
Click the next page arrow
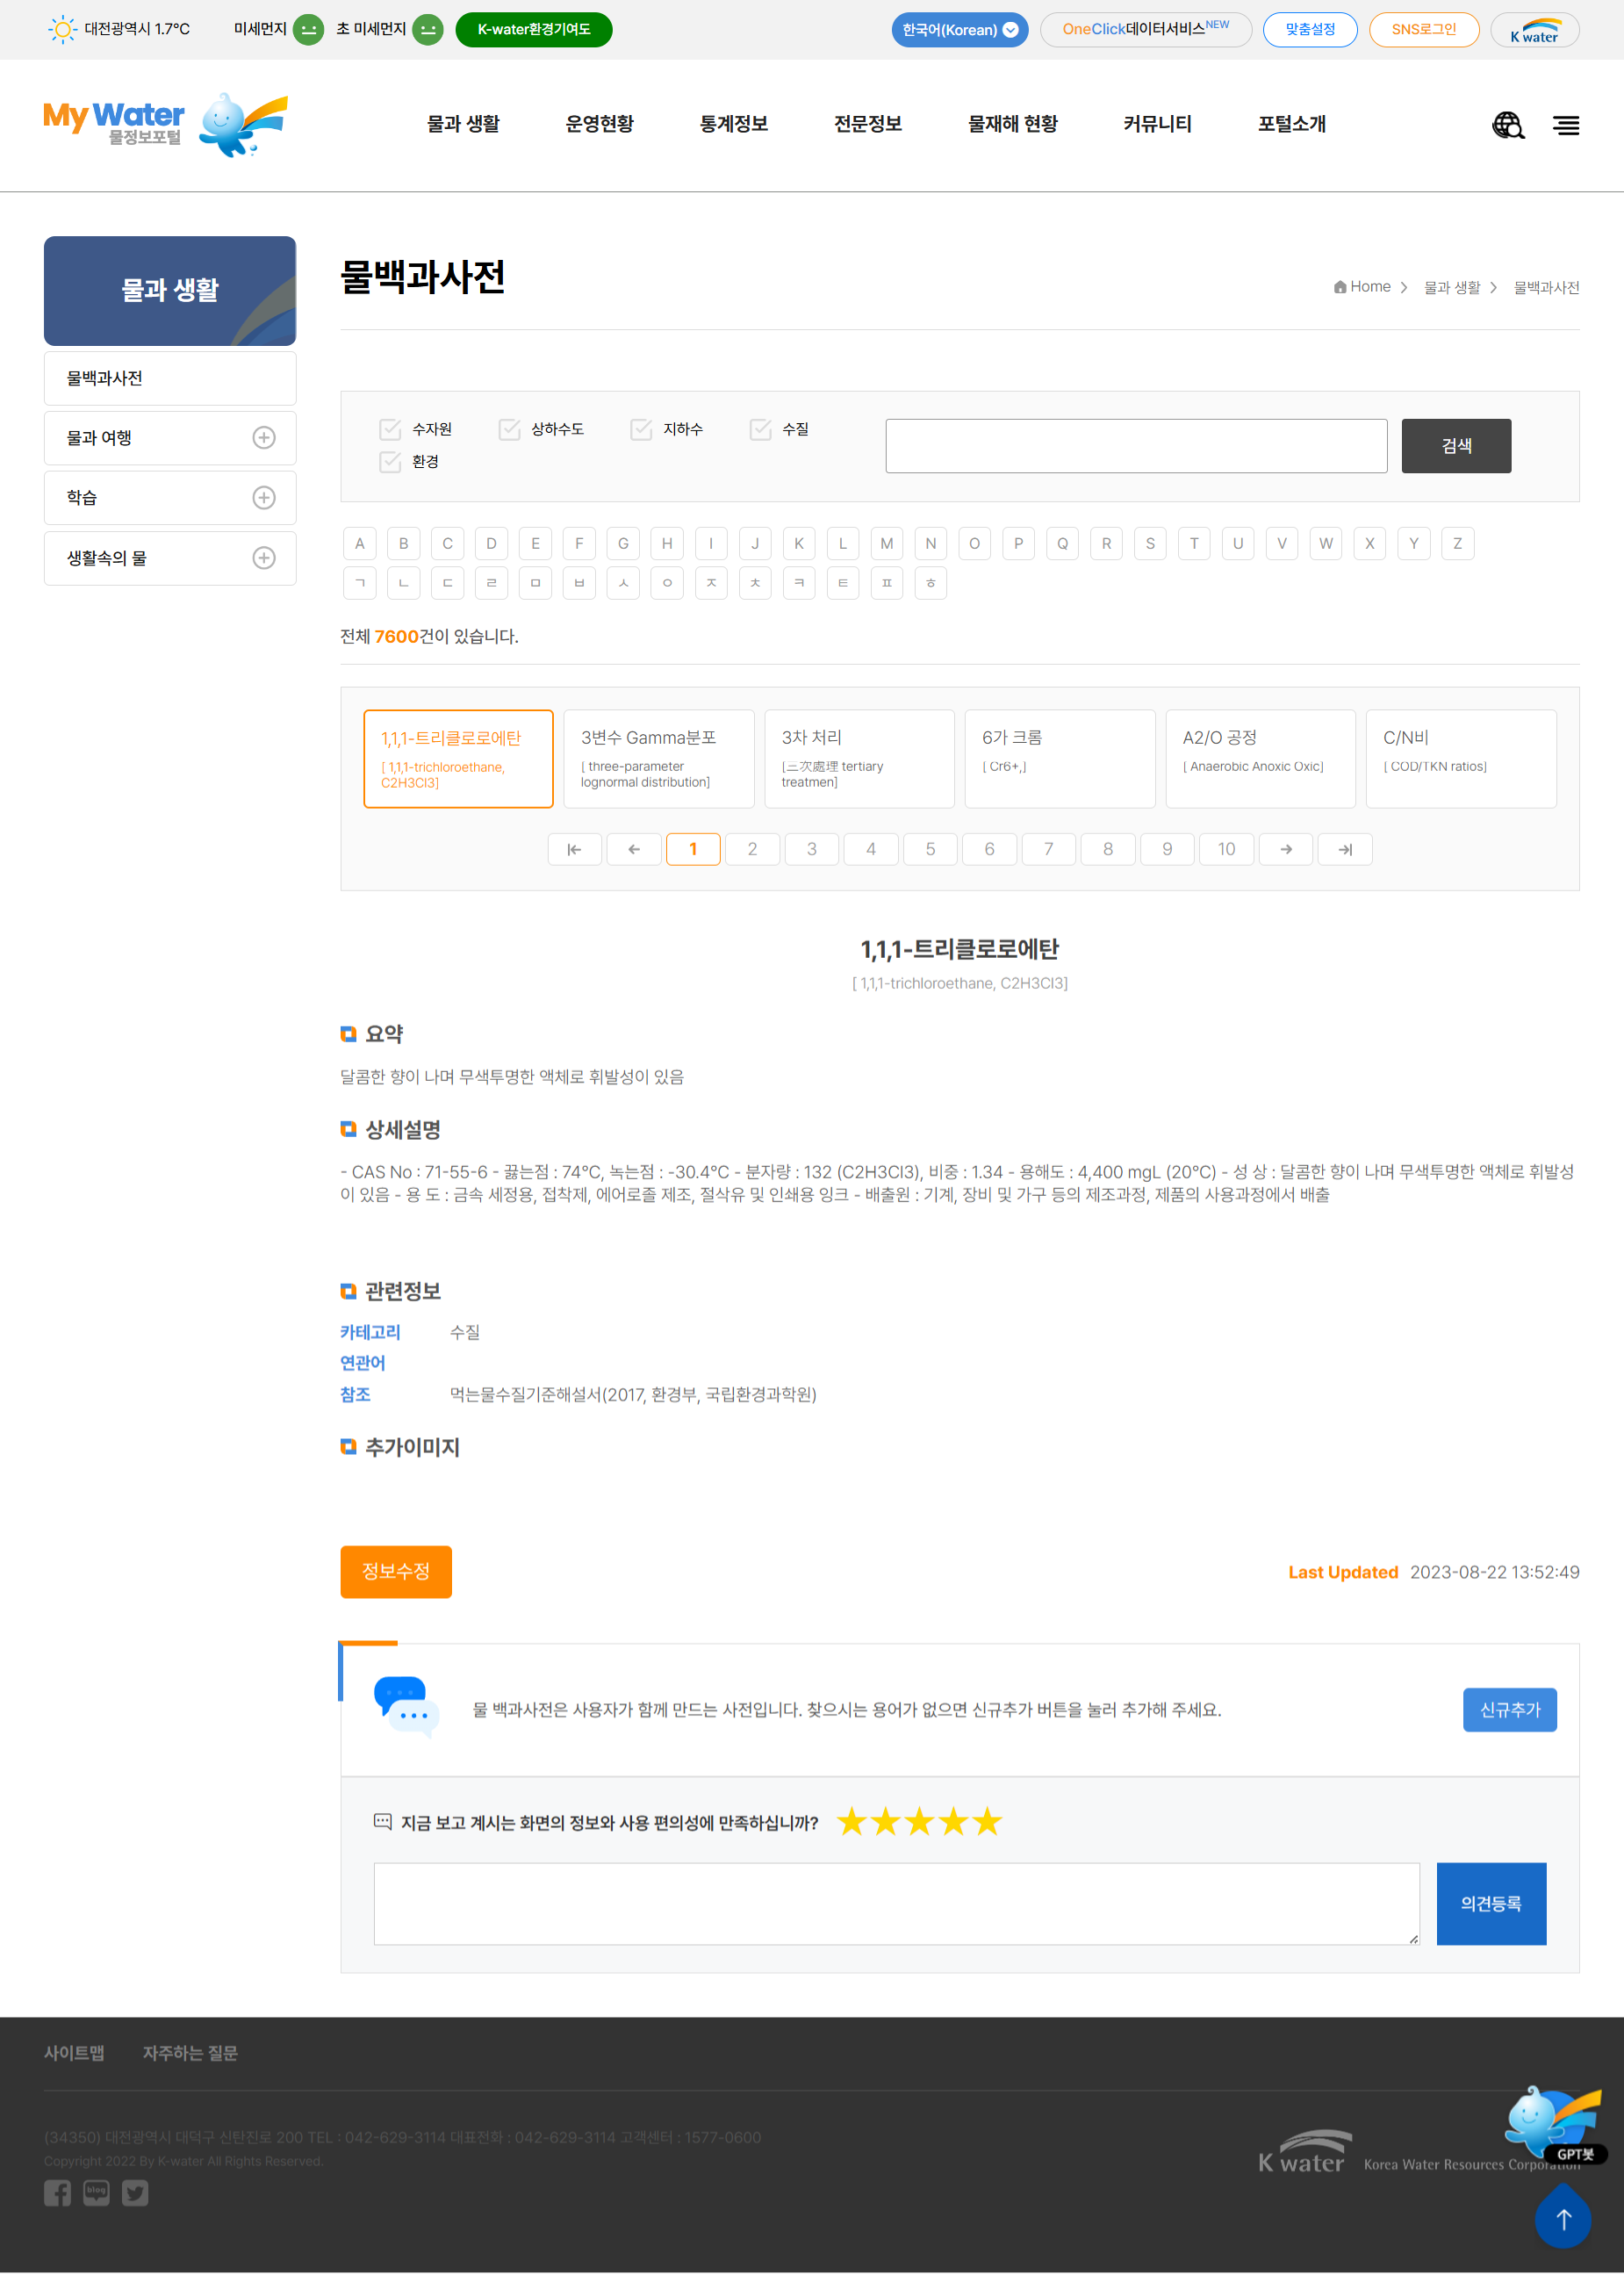pyautogui.click(x=1286, y=849)
